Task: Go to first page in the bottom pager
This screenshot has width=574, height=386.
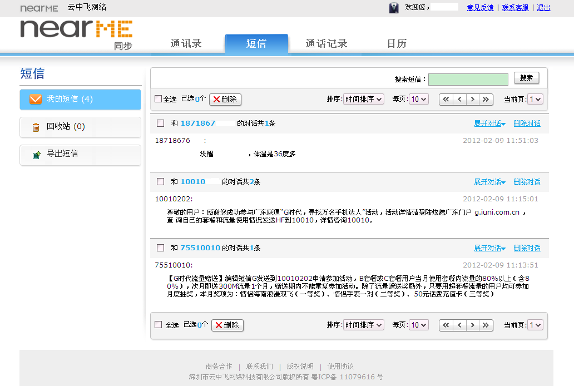Action: pos(446,325)
